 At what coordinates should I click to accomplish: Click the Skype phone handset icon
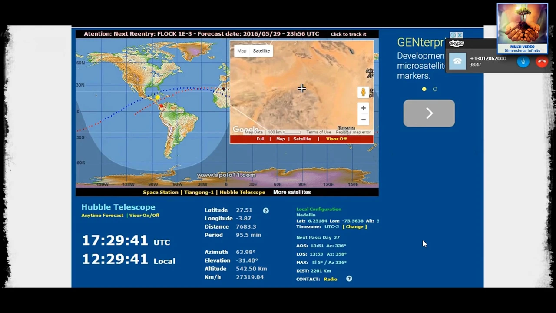[457, 61]
